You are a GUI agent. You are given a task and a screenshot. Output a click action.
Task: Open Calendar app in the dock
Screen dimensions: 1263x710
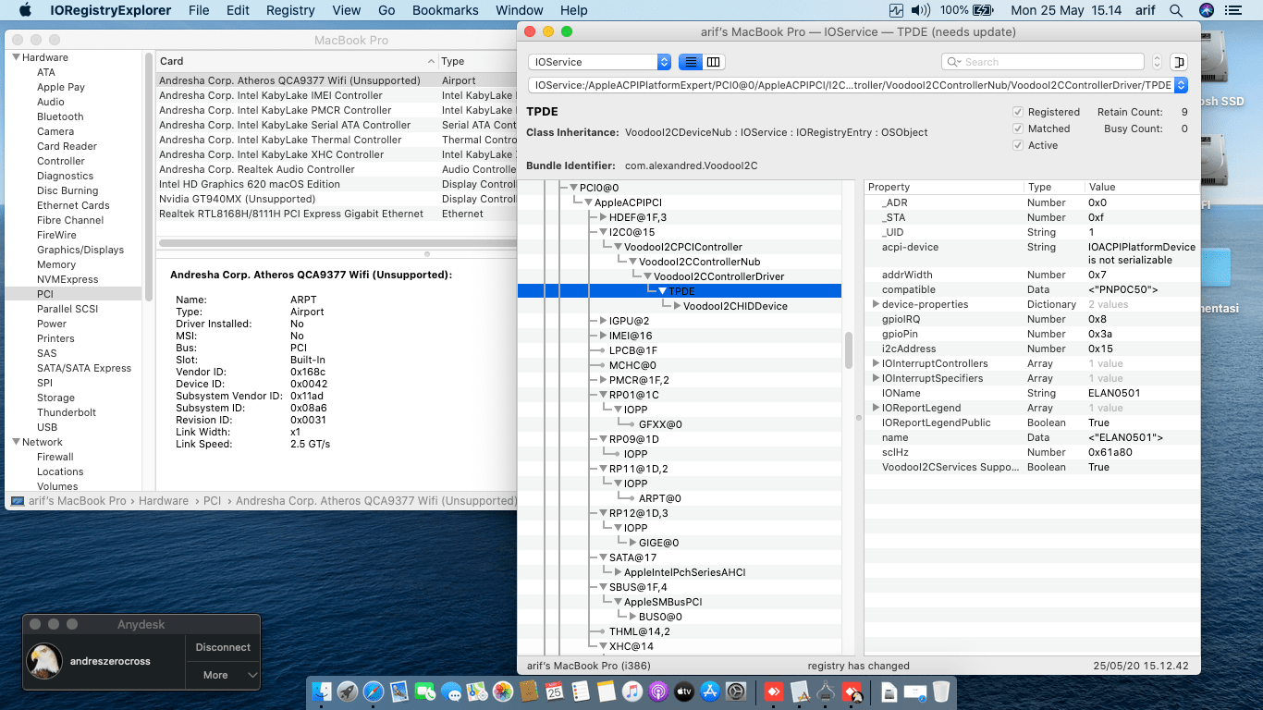pyautogui.click(x=555, y=692)
